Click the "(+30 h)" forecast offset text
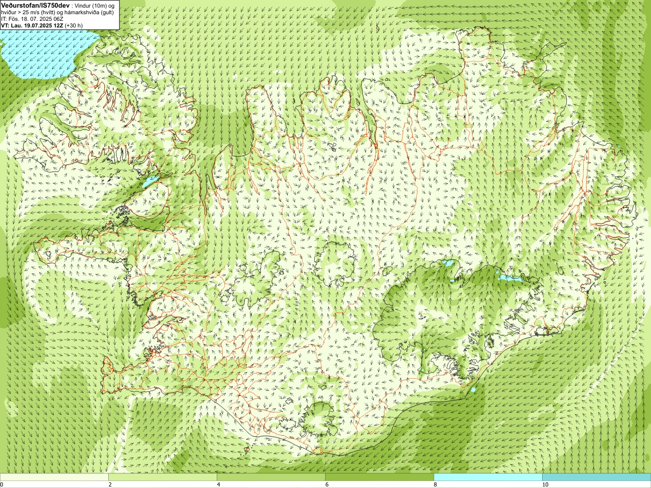651x488 pixels. pyautogui.click(x=74, y=25)
